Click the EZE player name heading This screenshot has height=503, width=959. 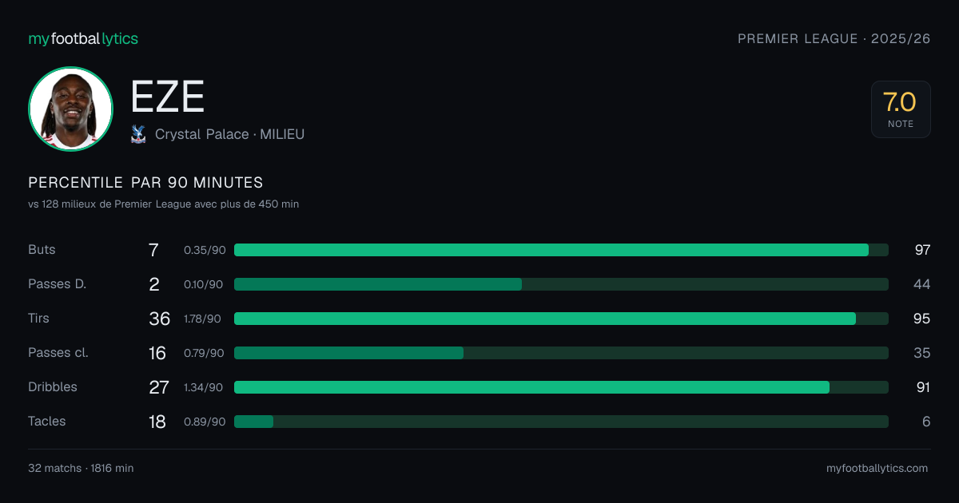point(168,97)
